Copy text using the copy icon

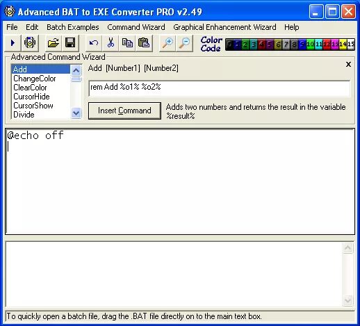coord(127,43)
